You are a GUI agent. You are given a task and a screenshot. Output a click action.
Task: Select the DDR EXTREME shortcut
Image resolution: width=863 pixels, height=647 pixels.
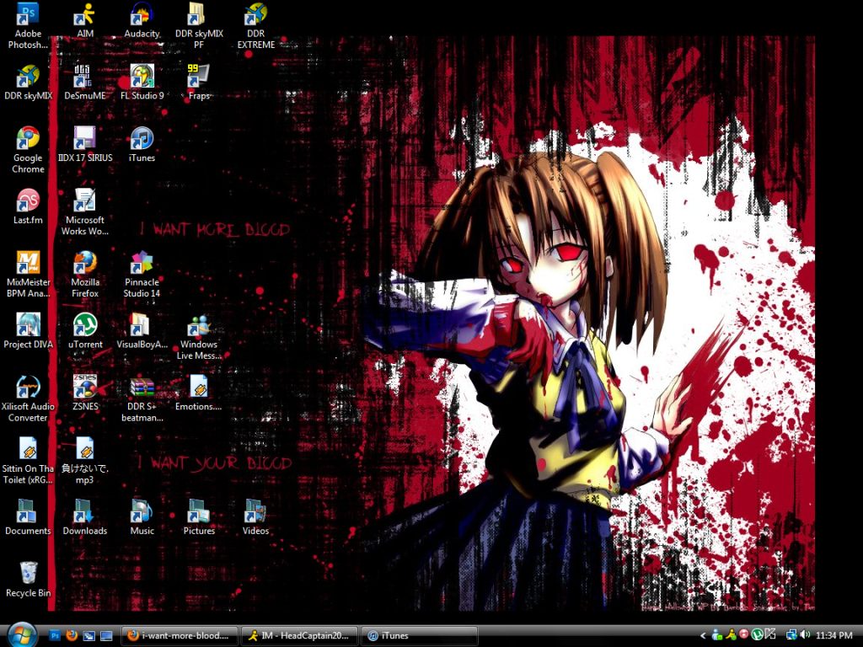coord(256,26)
